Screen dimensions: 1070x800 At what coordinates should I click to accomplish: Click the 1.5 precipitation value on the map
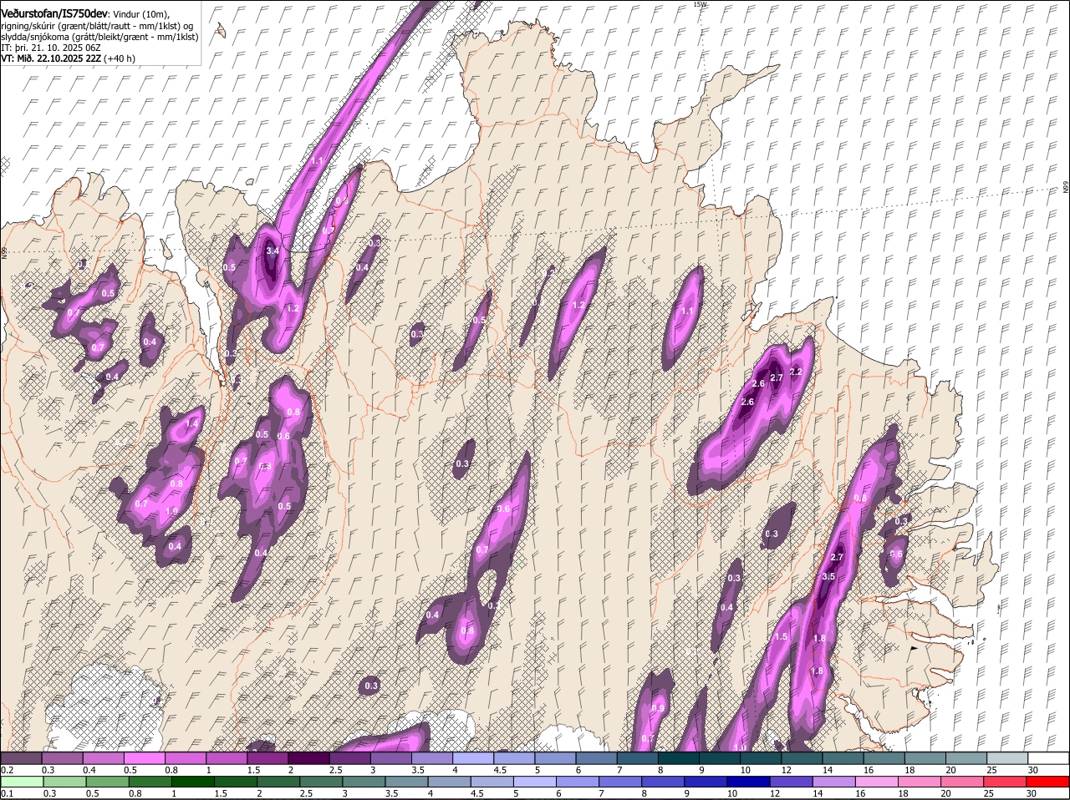coord(782,637)
